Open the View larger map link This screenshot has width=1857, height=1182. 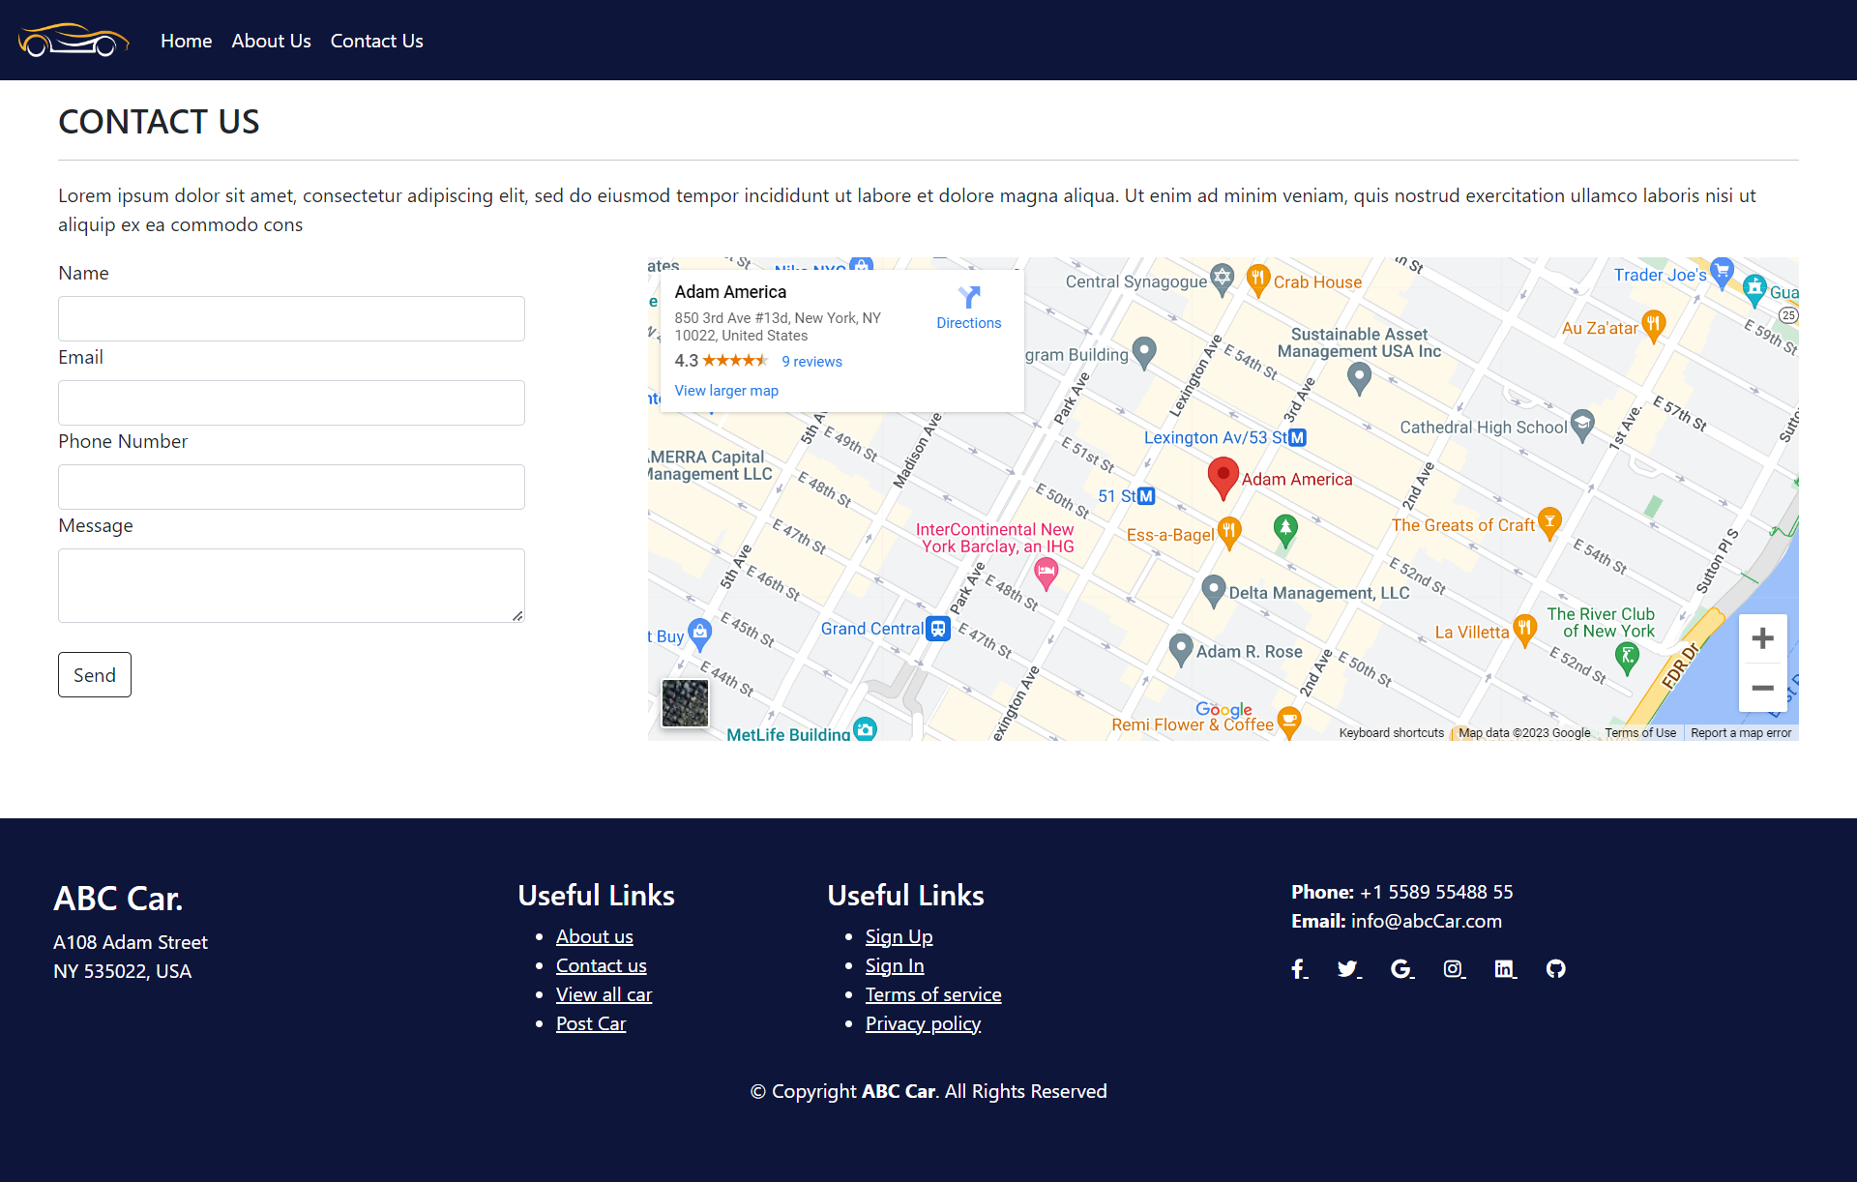(x=726, y=391)
